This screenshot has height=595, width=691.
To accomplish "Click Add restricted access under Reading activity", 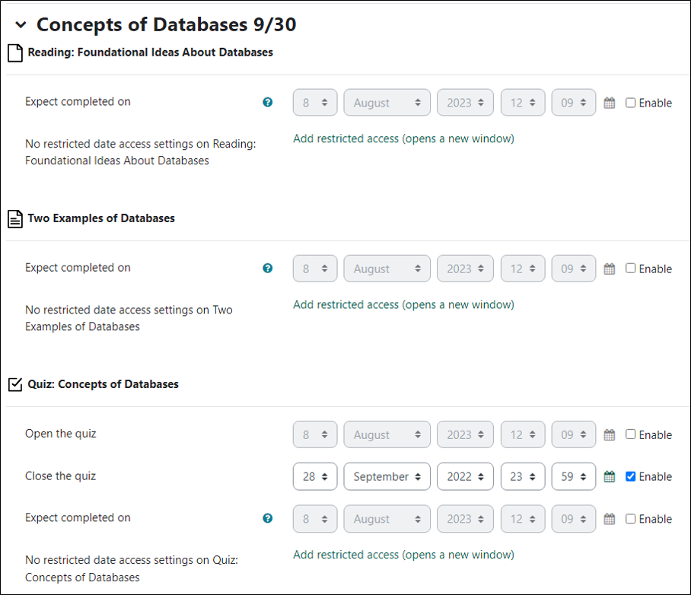I will tap(403, 138).
